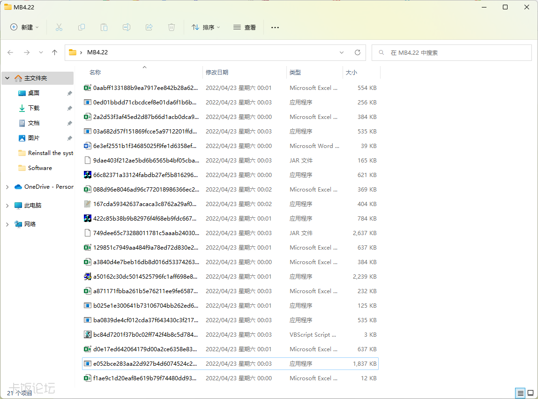This screenshot has width=538, height=399.
Task: Sort by the 修改日期 column header
Action: (217, 73)
